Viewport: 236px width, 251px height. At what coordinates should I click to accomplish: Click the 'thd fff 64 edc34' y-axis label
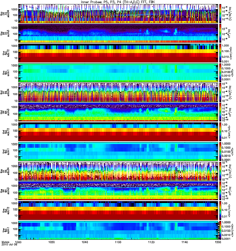tap(5, 92)
